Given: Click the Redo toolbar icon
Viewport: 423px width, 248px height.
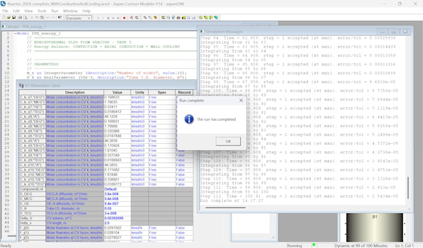Looking at the screenshot, I should [x=53, y=17].
